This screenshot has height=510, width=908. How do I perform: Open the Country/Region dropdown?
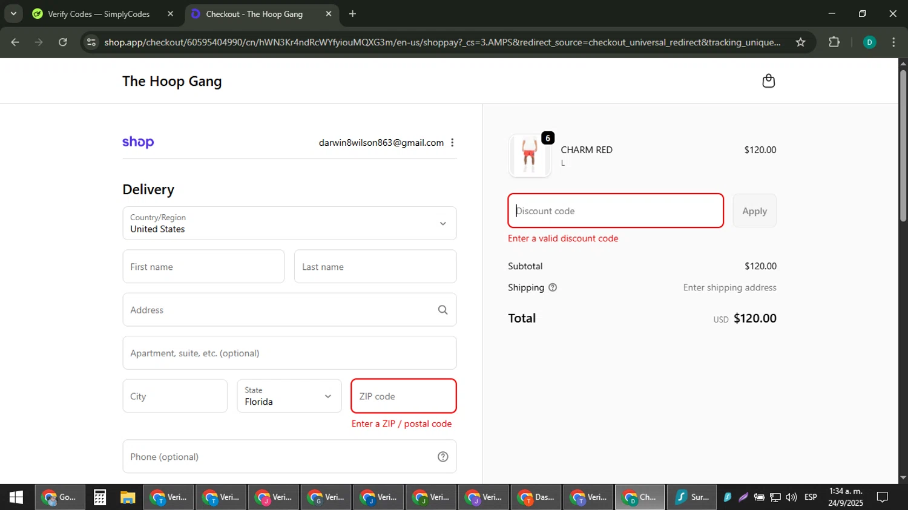(x=289, y=223)
